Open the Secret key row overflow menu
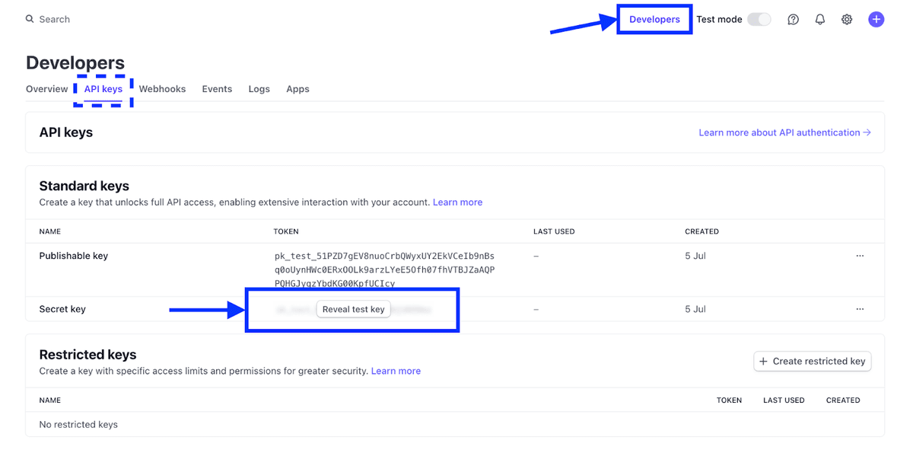 pos(860,308)
